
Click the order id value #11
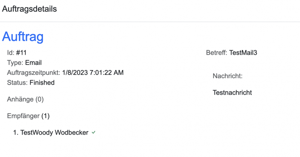point(21,53)
